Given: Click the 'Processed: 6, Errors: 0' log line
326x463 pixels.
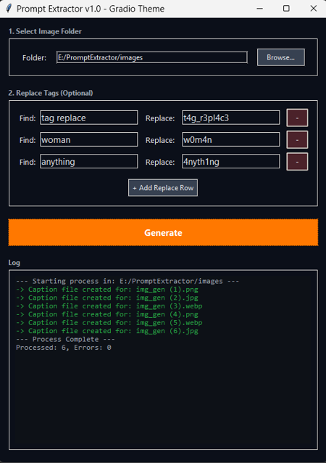Looking at the screenshot, I should (64, 347).
